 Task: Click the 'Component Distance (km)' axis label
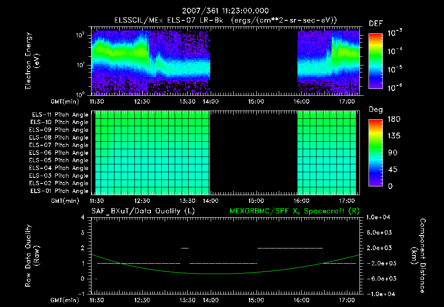coord(418,256)
